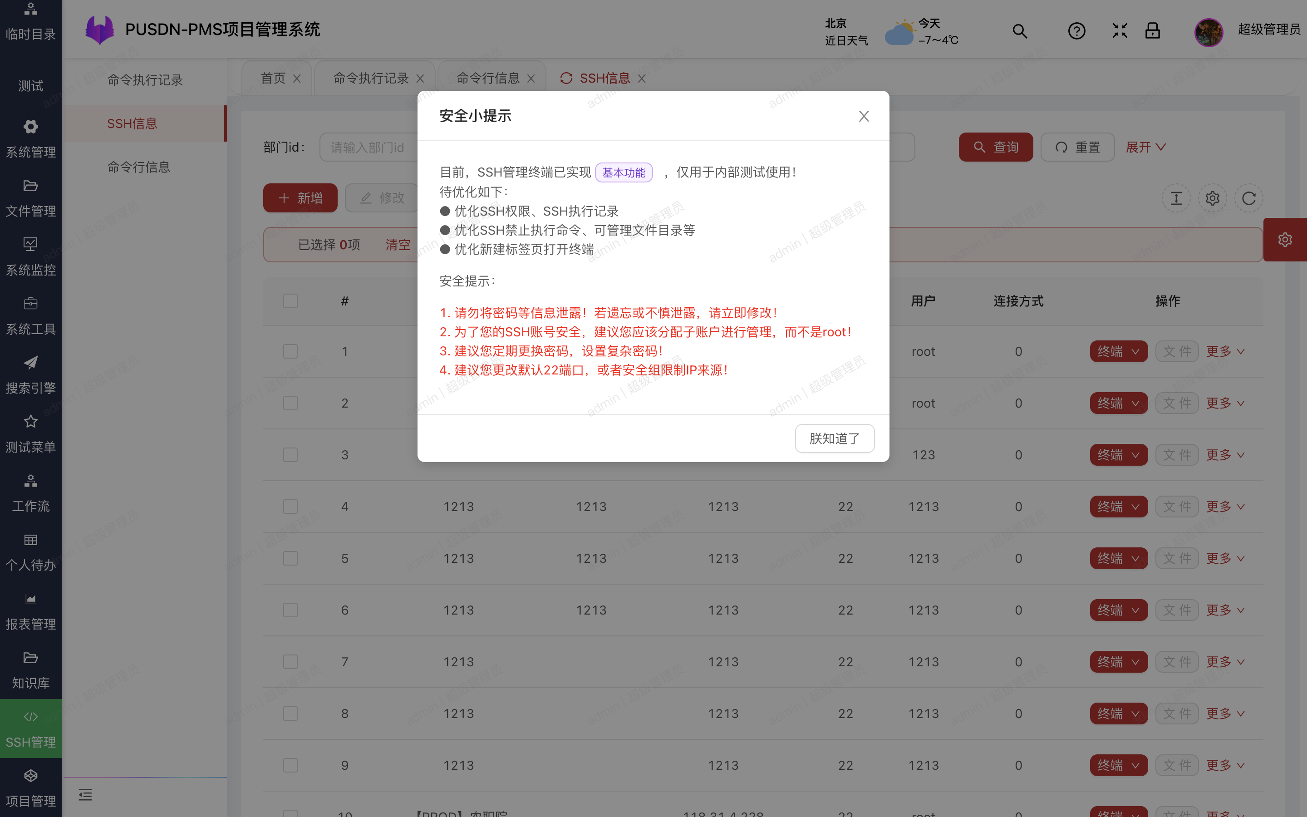The image size is (1307, 817).
Task: Click the 查询 search button
Action: [x=995, y=147]
